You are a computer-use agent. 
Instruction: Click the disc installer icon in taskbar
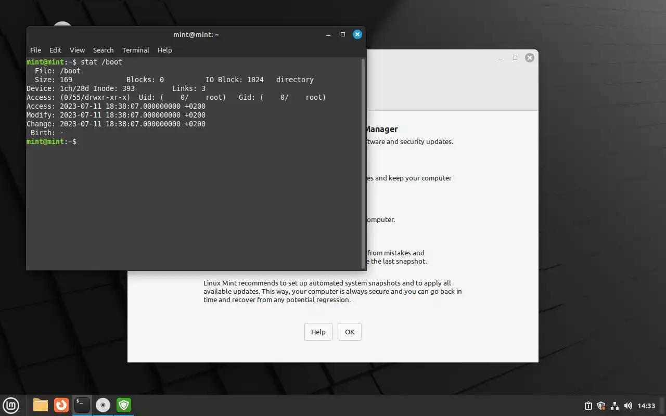pyautogui.click(x=103, y=405)
